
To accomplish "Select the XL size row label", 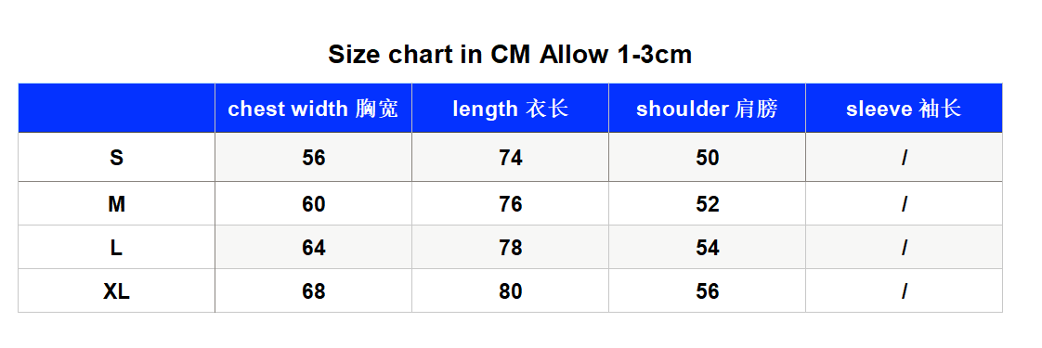I will 116,290.
